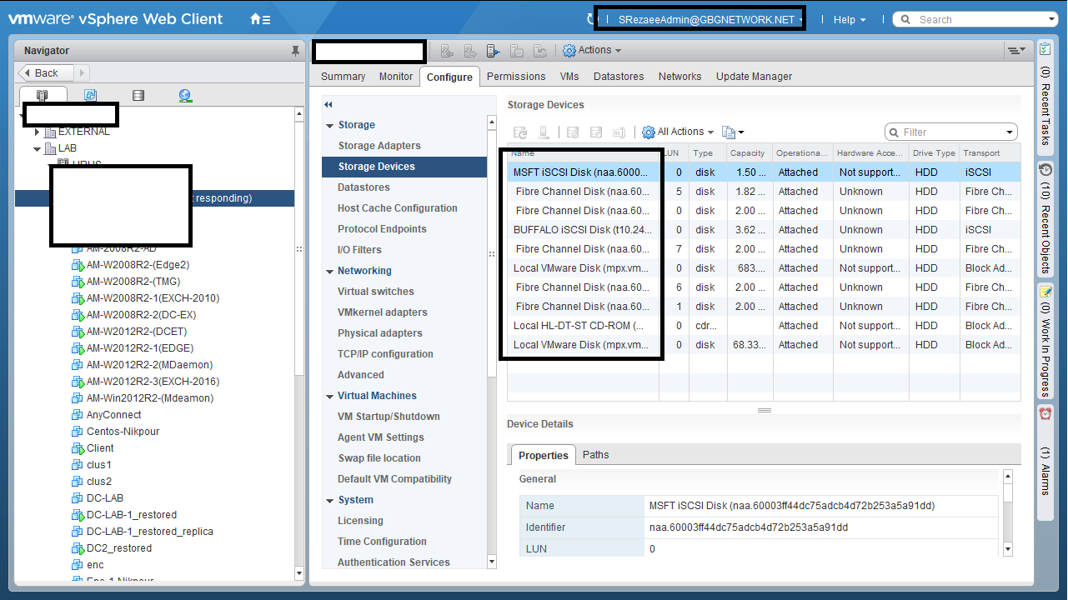The height and width of the screenshot is (600, 1068).
Task: Switch to the Paths tab in Device Details
Action: coord(595,455)
